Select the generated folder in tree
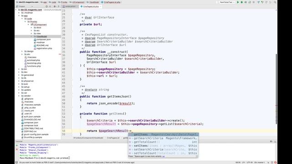The width and height of the screenshot is (292, 164). (x=29, y=75)
